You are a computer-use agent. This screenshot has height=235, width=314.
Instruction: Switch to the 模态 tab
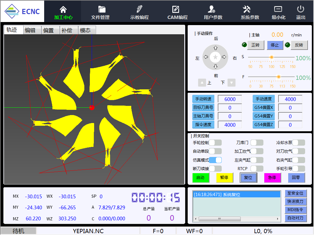[87, 30]
